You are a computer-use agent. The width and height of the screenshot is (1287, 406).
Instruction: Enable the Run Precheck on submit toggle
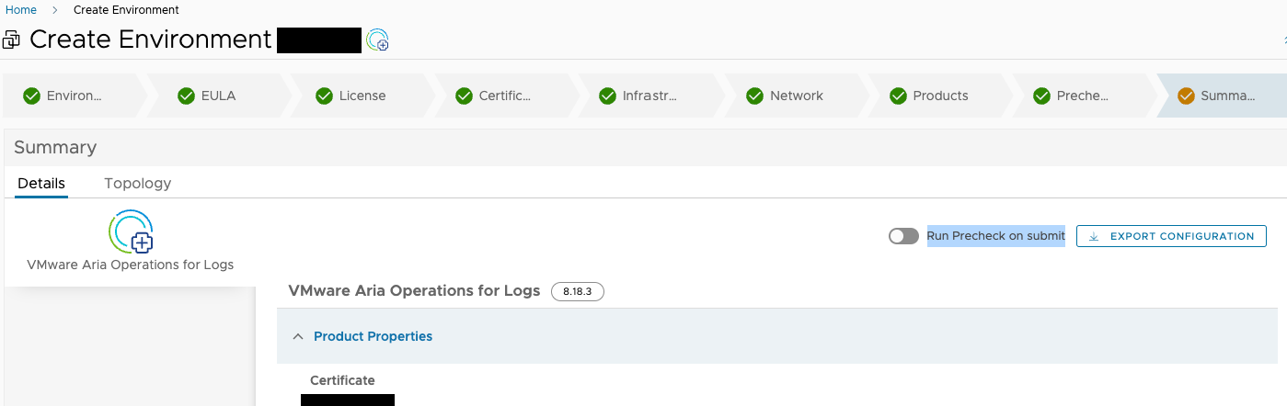903,236
